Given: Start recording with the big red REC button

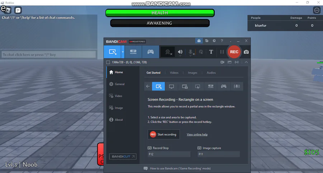Looking at the screenshot, I should tap(234, 52).
